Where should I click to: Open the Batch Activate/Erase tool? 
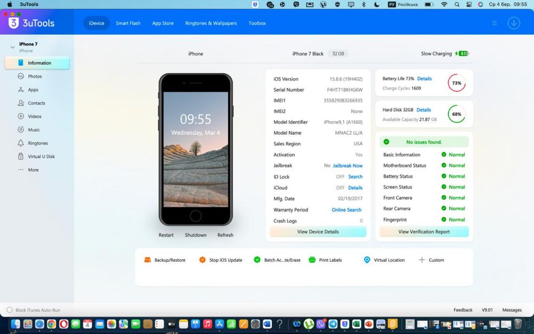[277, 260]
